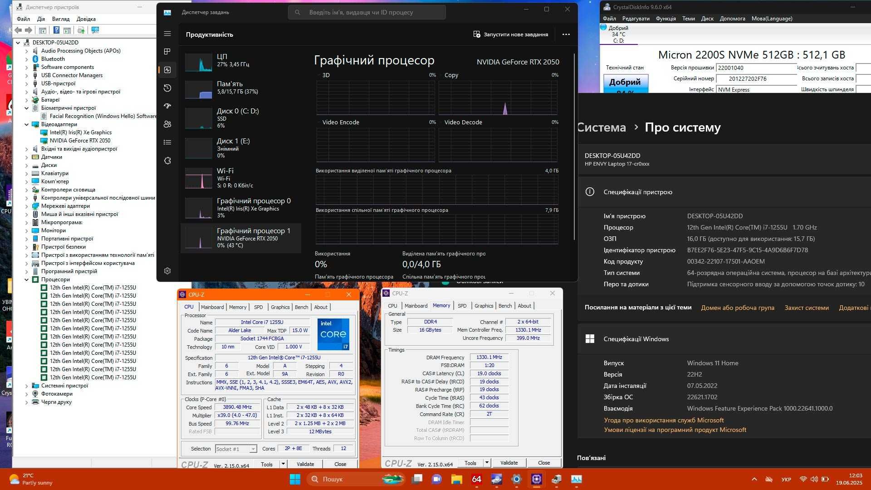
Task: Open Умови ліцензії на програмний продукт Microsoft link
Action: [675, 430]
